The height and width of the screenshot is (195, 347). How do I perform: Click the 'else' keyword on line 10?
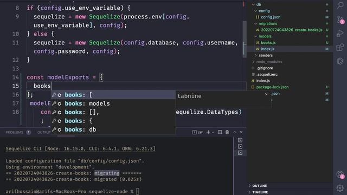pos(40,34)
